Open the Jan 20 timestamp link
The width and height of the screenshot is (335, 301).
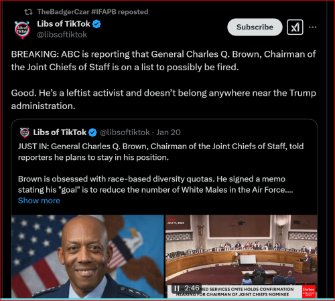pos(168,132)
